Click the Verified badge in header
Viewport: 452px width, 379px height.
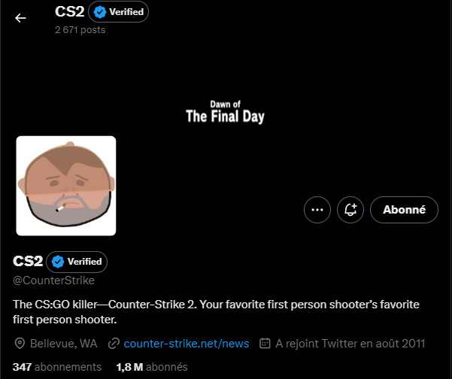118,12
